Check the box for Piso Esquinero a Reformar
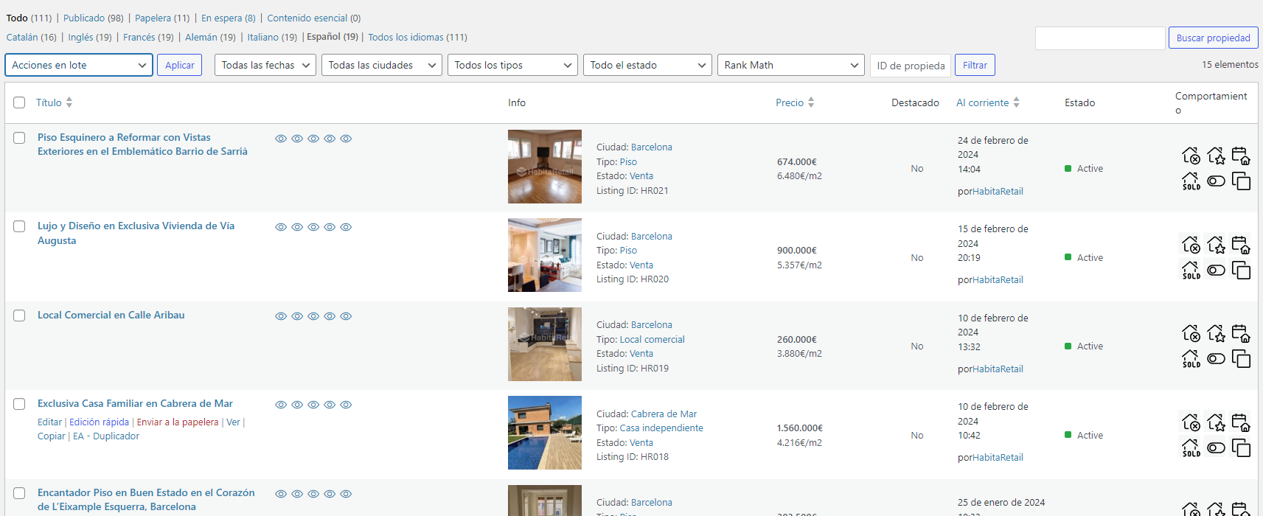Image resolution: width=1263 pixels, height=516 pixels. coord(20,138)
